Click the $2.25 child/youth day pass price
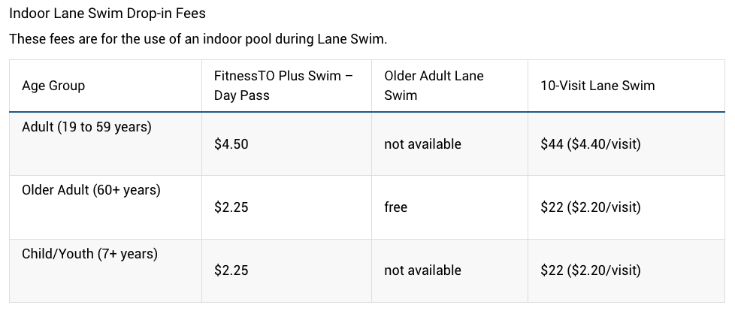735x311 pixels. (231, 270)
